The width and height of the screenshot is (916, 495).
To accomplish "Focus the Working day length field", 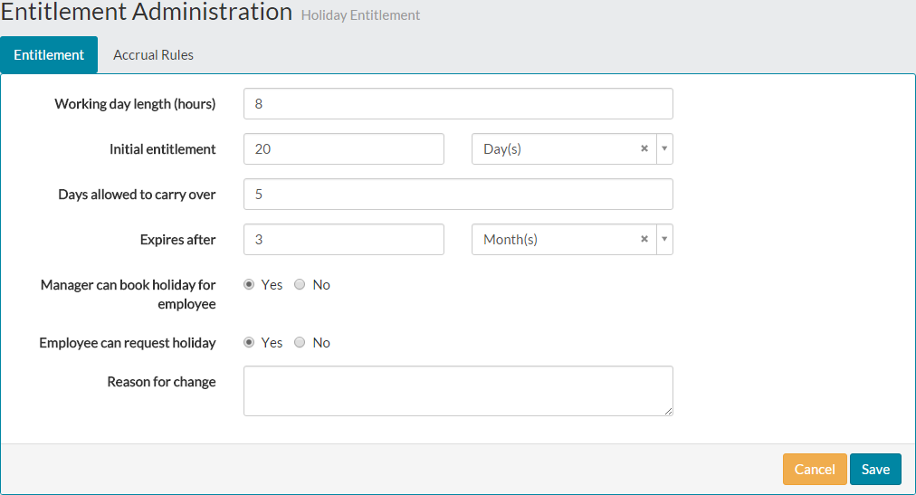I will tap(458, 104).
